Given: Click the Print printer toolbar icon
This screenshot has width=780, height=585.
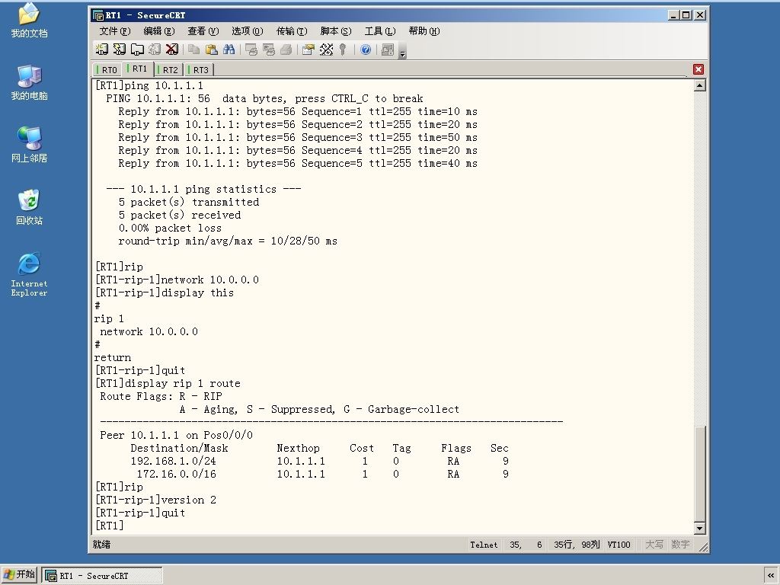Looking at the screenshot, I should tap(286, 50).
